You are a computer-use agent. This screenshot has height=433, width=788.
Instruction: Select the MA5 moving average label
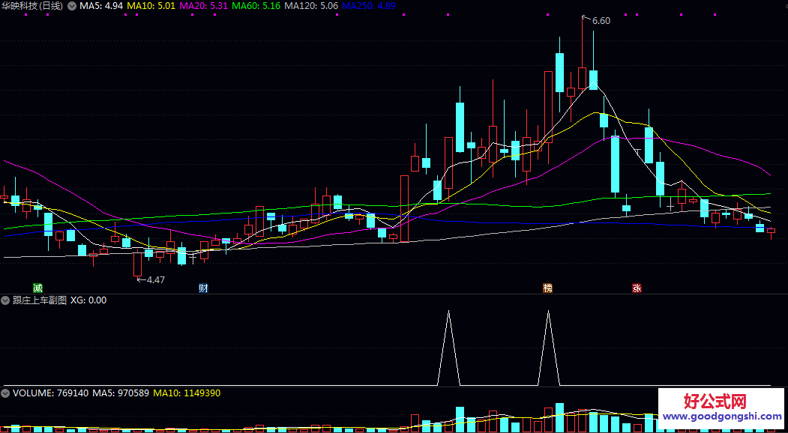pos(101,6)
